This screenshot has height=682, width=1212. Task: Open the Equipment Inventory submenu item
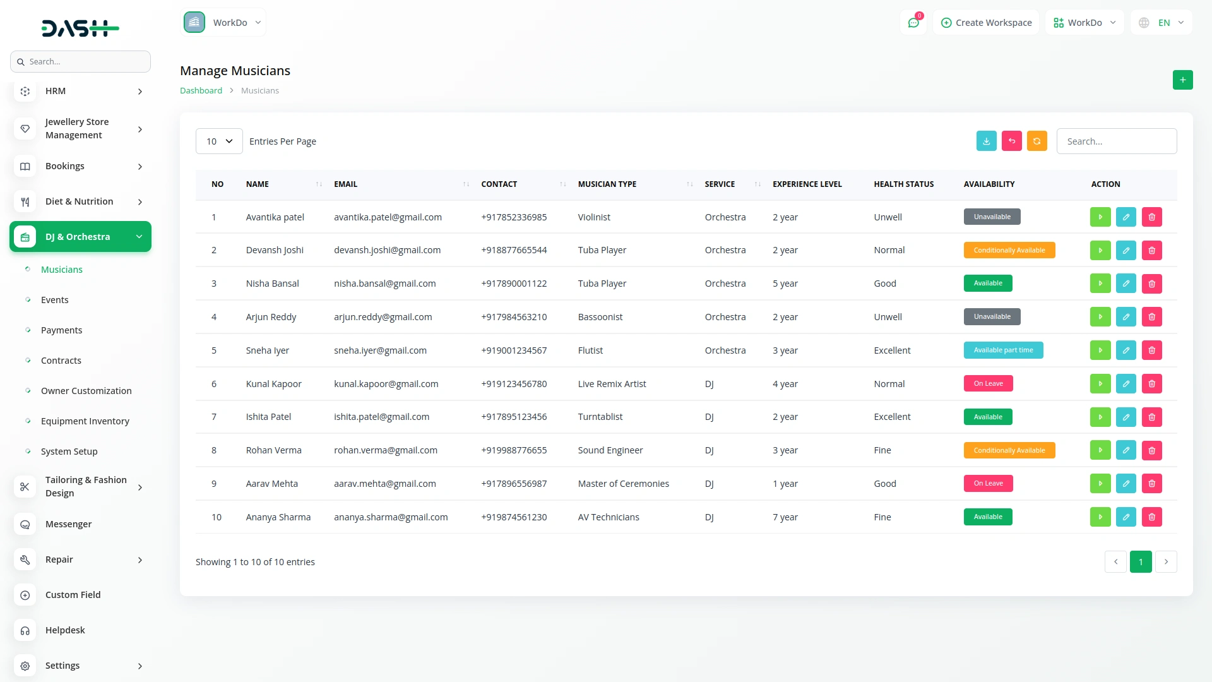[x=85, y=421]
